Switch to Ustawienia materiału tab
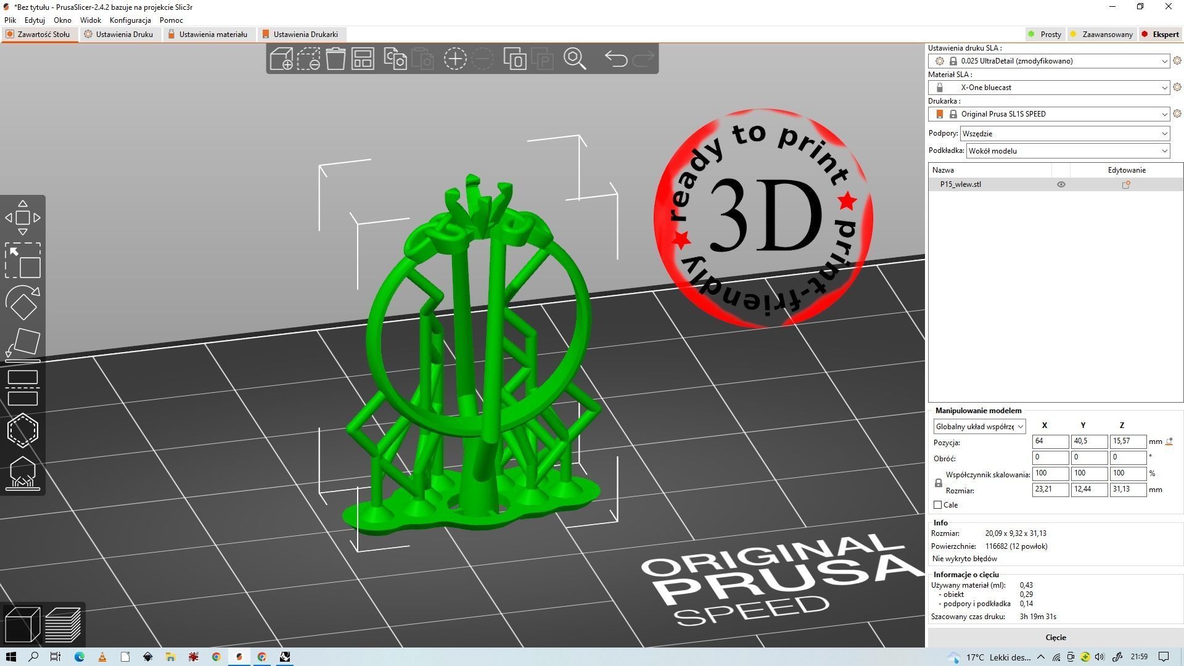Image resolution: width=1184 pixels, height=666 pixels. point(208,35)
